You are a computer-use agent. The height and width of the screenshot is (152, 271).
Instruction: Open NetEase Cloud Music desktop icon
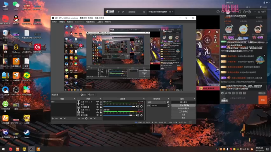click(38, 48)
